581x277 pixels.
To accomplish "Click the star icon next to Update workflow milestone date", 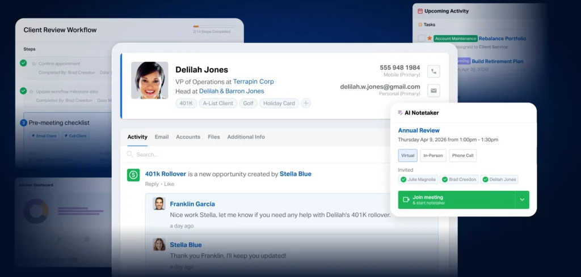I will click(x=31, y=91).
